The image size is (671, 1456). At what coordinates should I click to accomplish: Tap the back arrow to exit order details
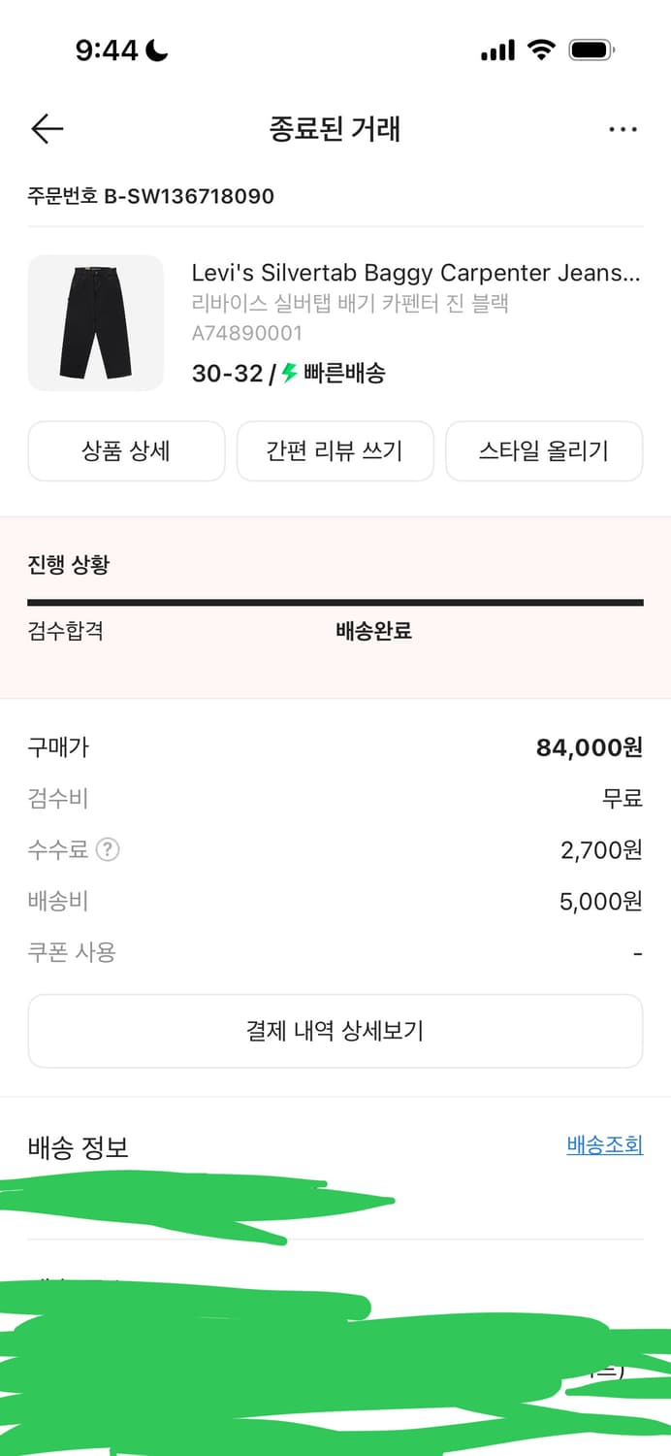(x=46, y=128)
